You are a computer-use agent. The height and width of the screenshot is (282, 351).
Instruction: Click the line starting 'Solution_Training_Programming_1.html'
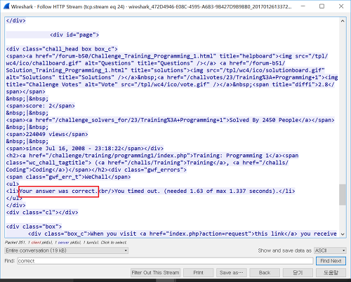(166, 70)
